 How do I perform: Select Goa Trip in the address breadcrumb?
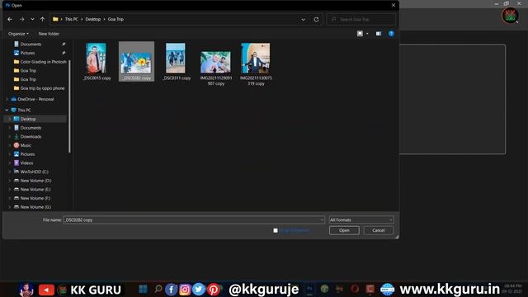coord(115,19)
